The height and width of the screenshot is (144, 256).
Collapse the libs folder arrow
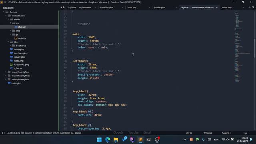8,42
